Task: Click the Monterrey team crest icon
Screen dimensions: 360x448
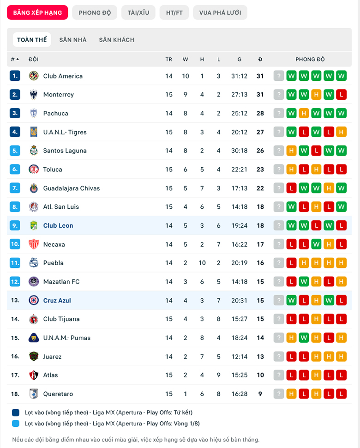Action: (34, 95)
